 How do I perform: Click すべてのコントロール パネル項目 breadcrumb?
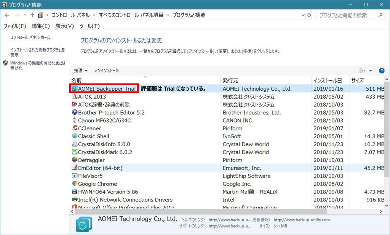[131, 15]
